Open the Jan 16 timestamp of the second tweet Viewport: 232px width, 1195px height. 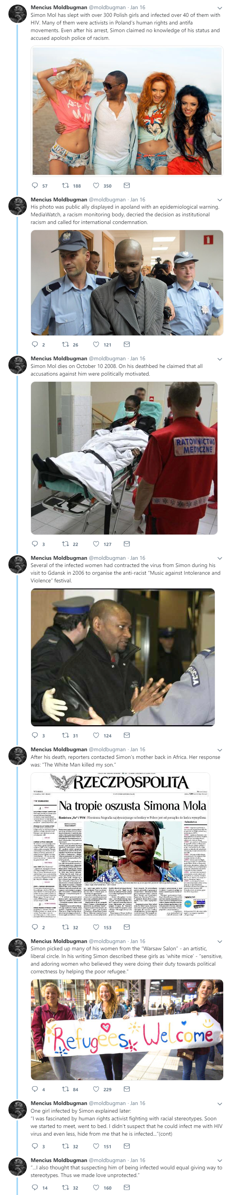tap(138, 199)
